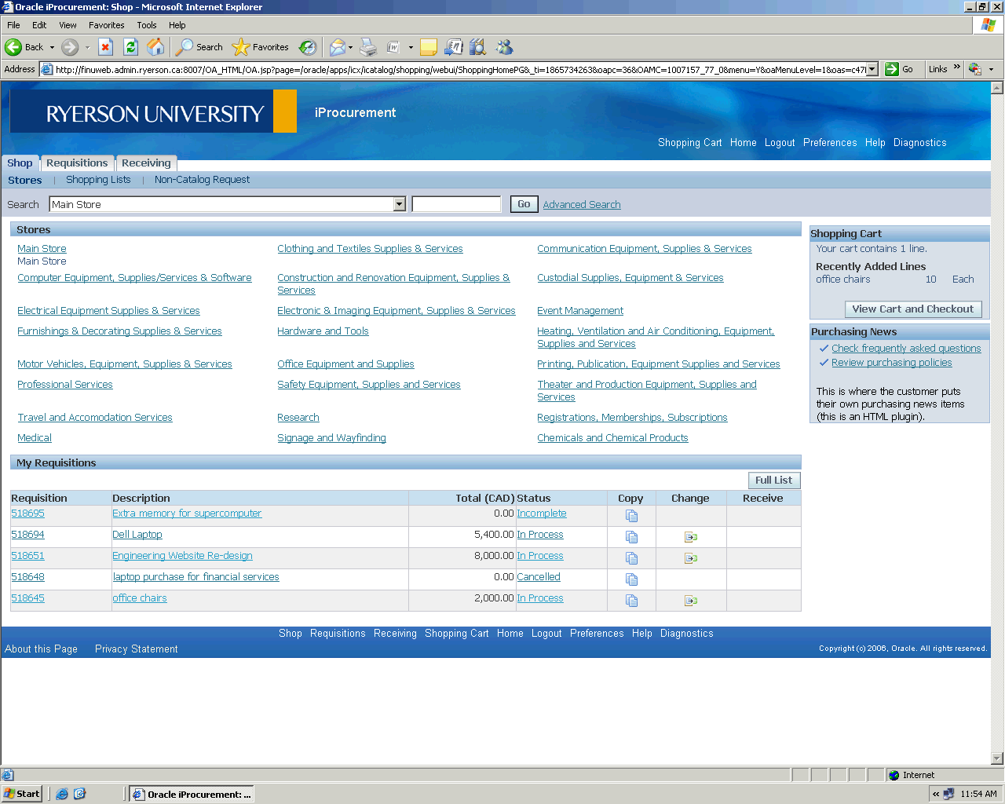
Task: Open the Non-Catalog Request subtab
Action: (x=202, y=180)
